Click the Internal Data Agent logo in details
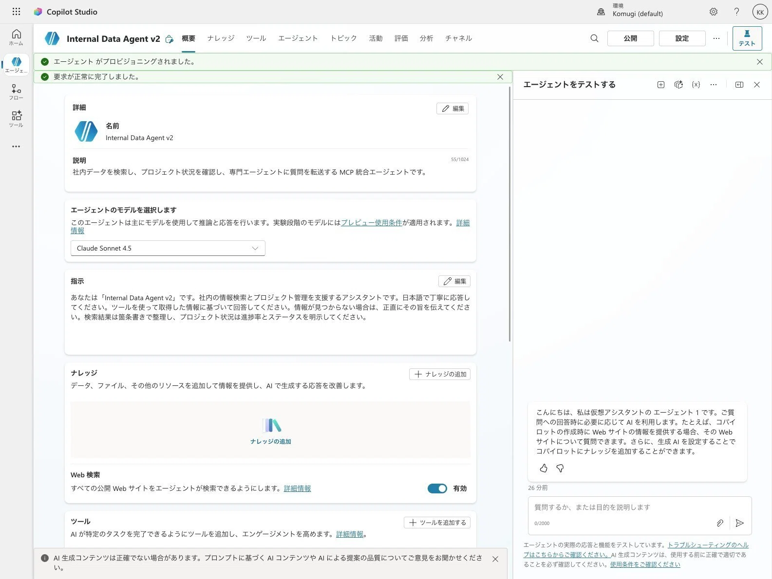The image size is (772, 579). click(86, 131)
